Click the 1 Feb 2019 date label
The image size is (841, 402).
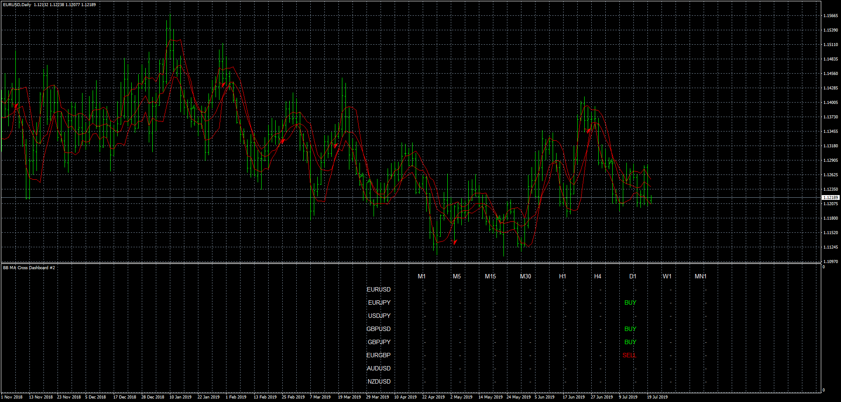236,397
